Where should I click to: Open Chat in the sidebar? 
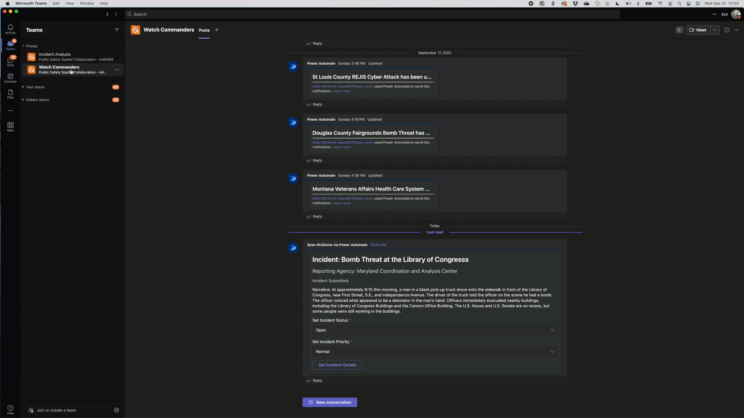pyautogui.click(x=10, y=61)
